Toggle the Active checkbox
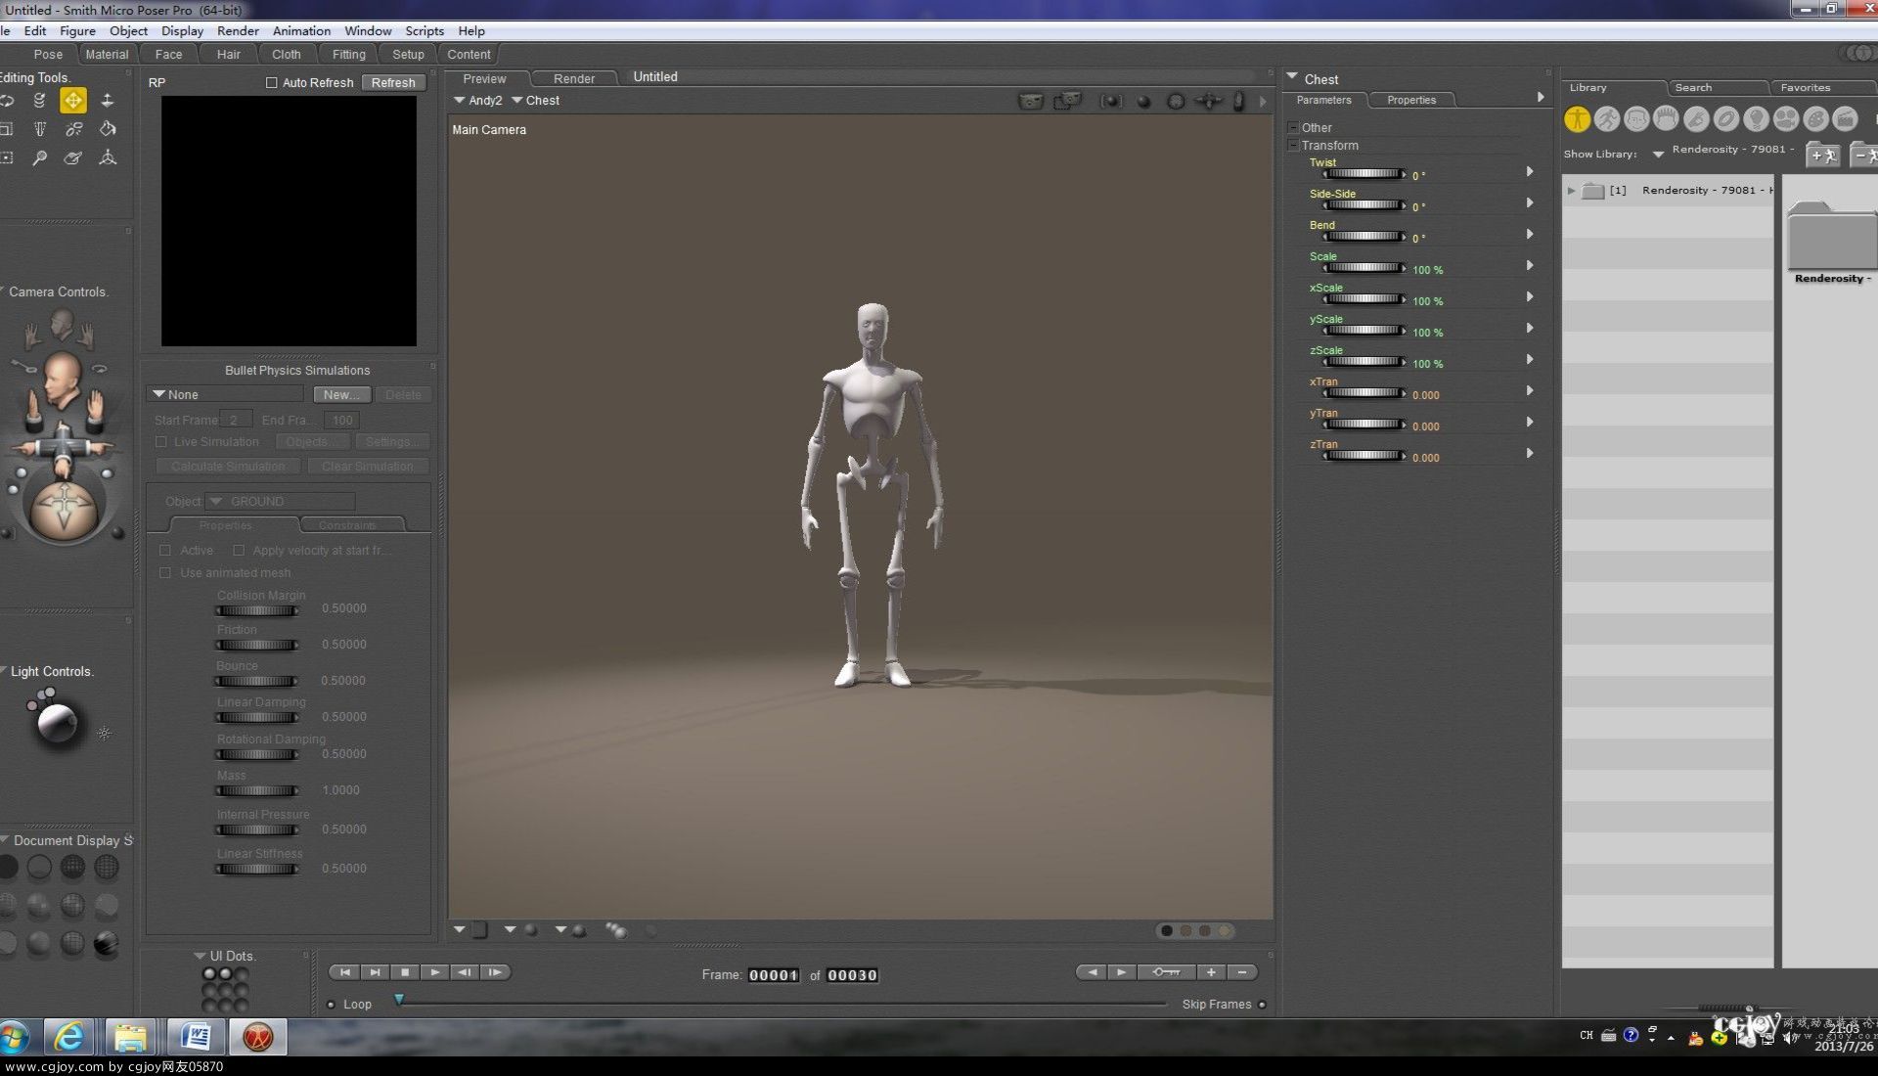Image resolution: width=1878 pixels, height=1076 pixels. [x=165, y=551]
